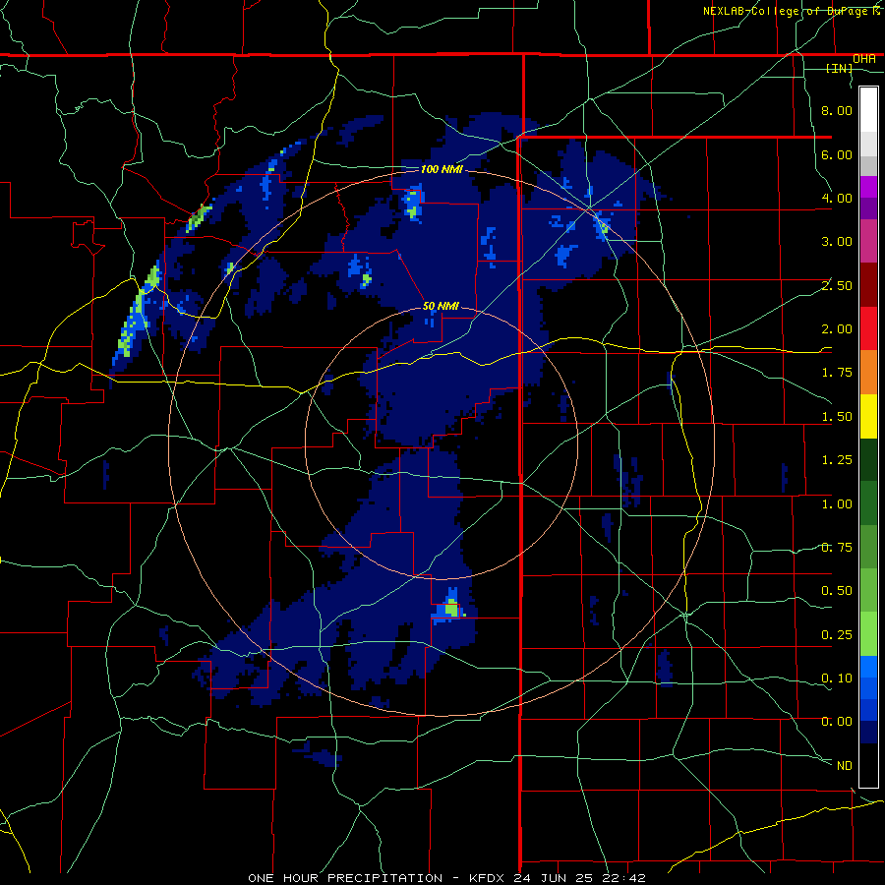Select the orange legend swatch

tap(868, 373)
